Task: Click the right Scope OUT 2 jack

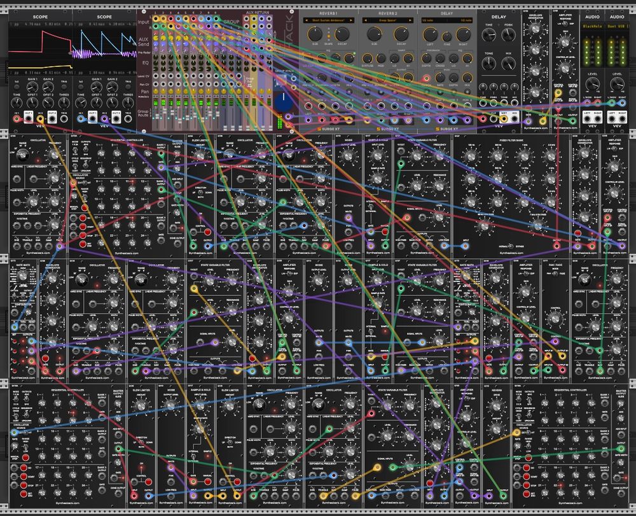Action: point(116,119)
